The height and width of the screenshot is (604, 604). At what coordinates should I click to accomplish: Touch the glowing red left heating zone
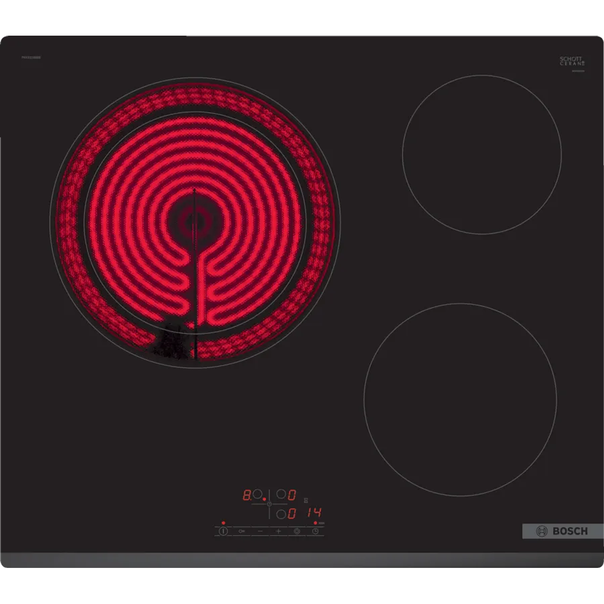[195, 223]
